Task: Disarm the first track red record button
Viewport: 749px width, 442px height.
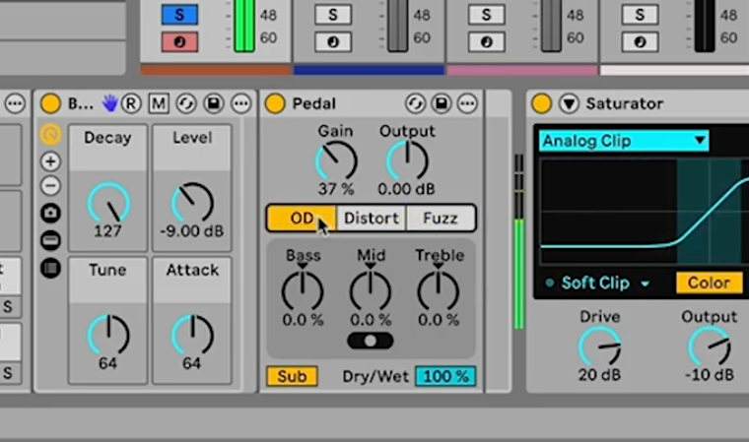Action: [x=179, y=42]
